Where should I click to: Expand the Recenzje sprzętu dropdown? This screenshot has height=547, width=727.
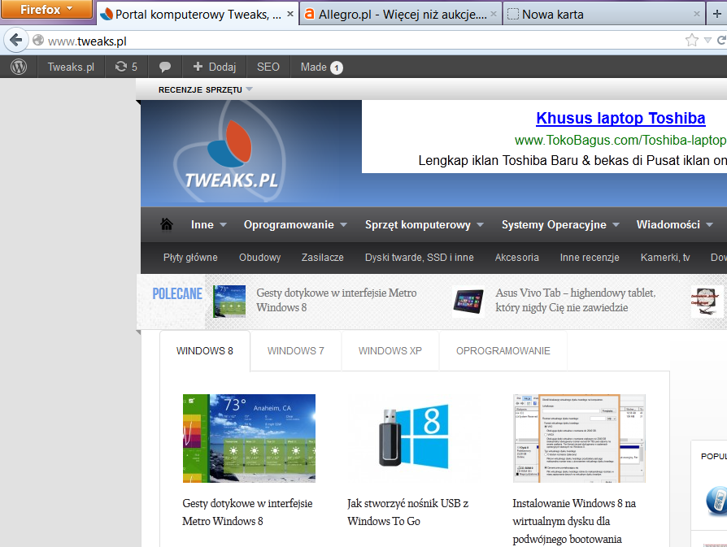click(206, 89)
